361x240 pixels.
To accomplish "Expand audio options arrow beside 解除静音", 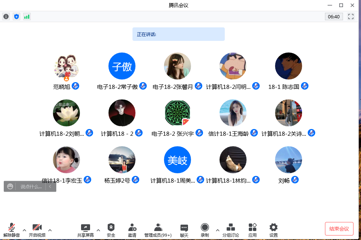I will 24,230.
